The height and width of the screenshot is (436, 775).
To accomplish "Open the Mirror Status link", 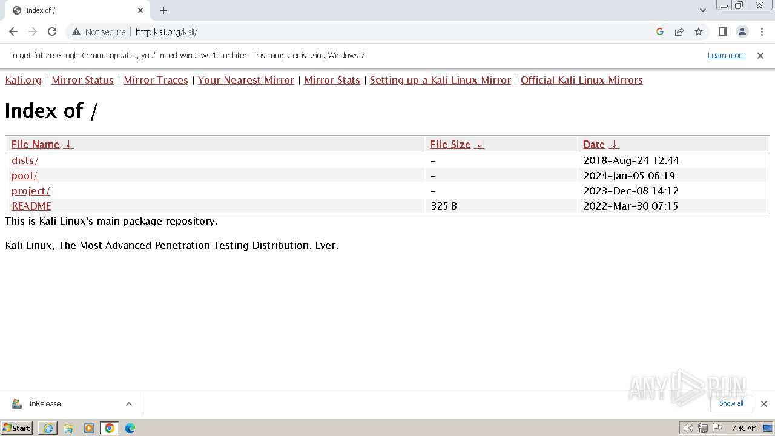I will tap(83, 80).
